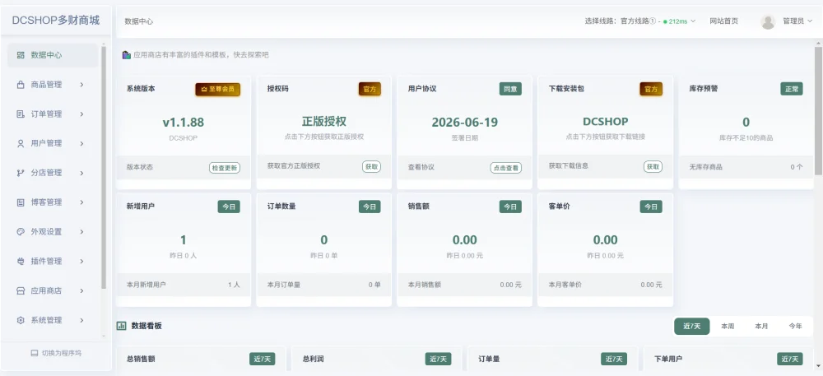
Task: Click the 官方 badge on 下载安装包 card
Action: tap(651, 89)
